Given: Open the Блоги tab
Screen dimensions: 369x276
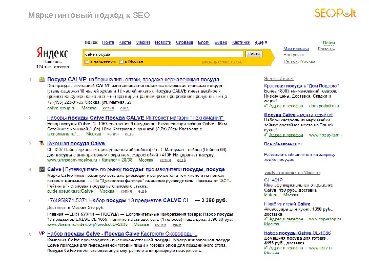Looking at the screenshot, I should point(203,42).
